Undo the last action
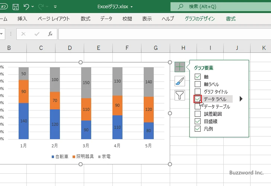The width and height of the screenshot is (271, 186). [26, 7]
